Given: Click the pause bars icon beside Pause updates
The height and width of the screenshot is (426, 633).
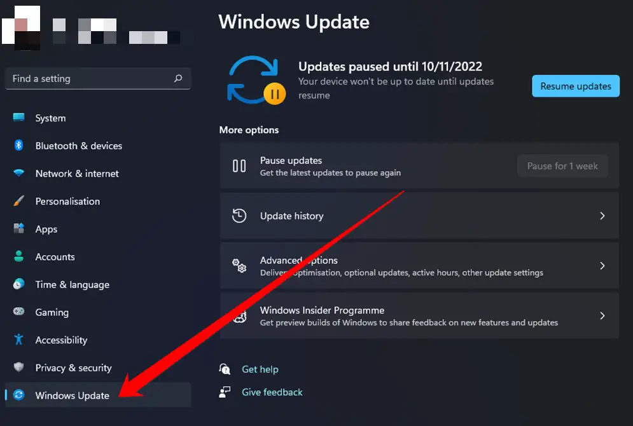Looking at the screenshot, I should click(x=239, y=166).
